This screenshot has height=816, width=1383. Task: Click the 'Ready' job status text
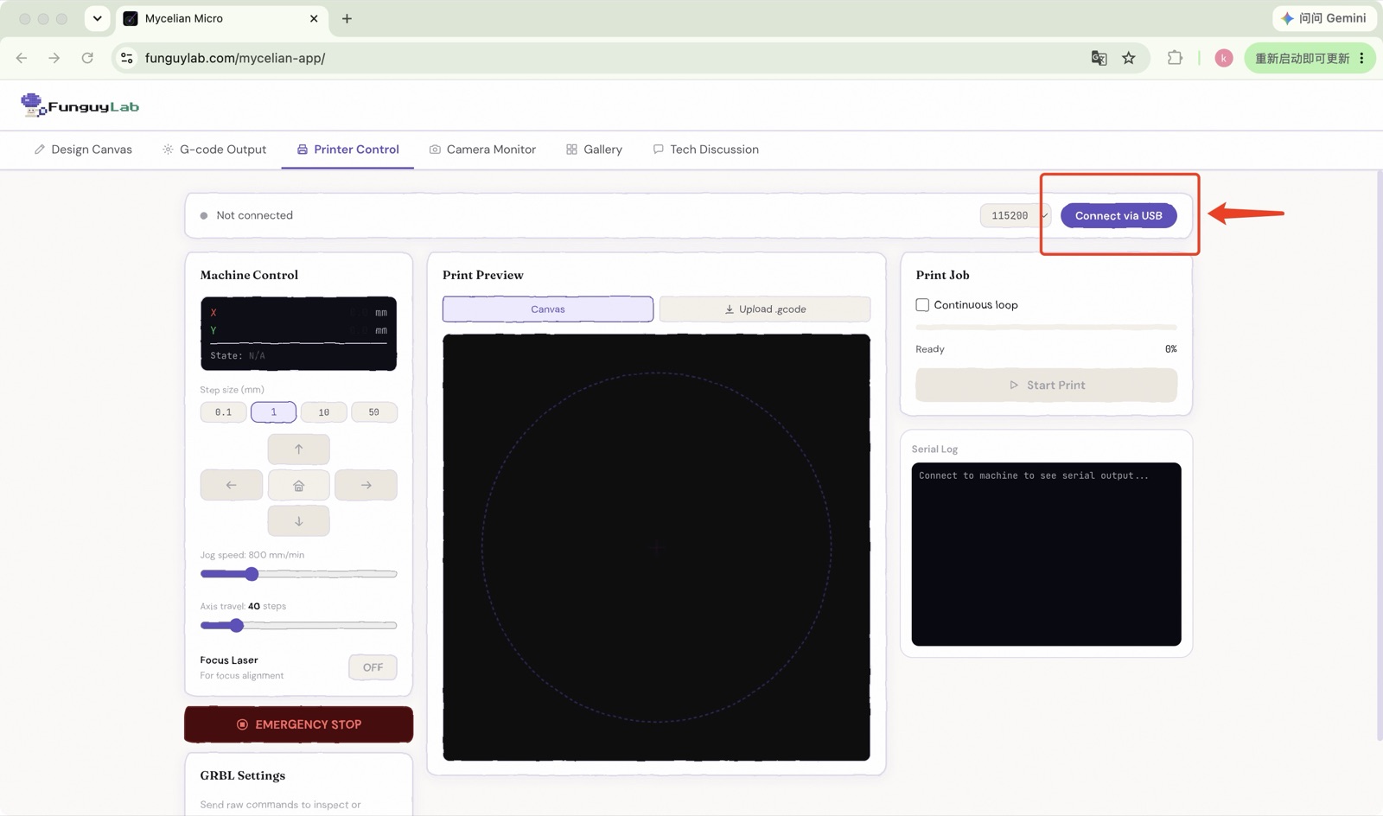tap(930, 349)
